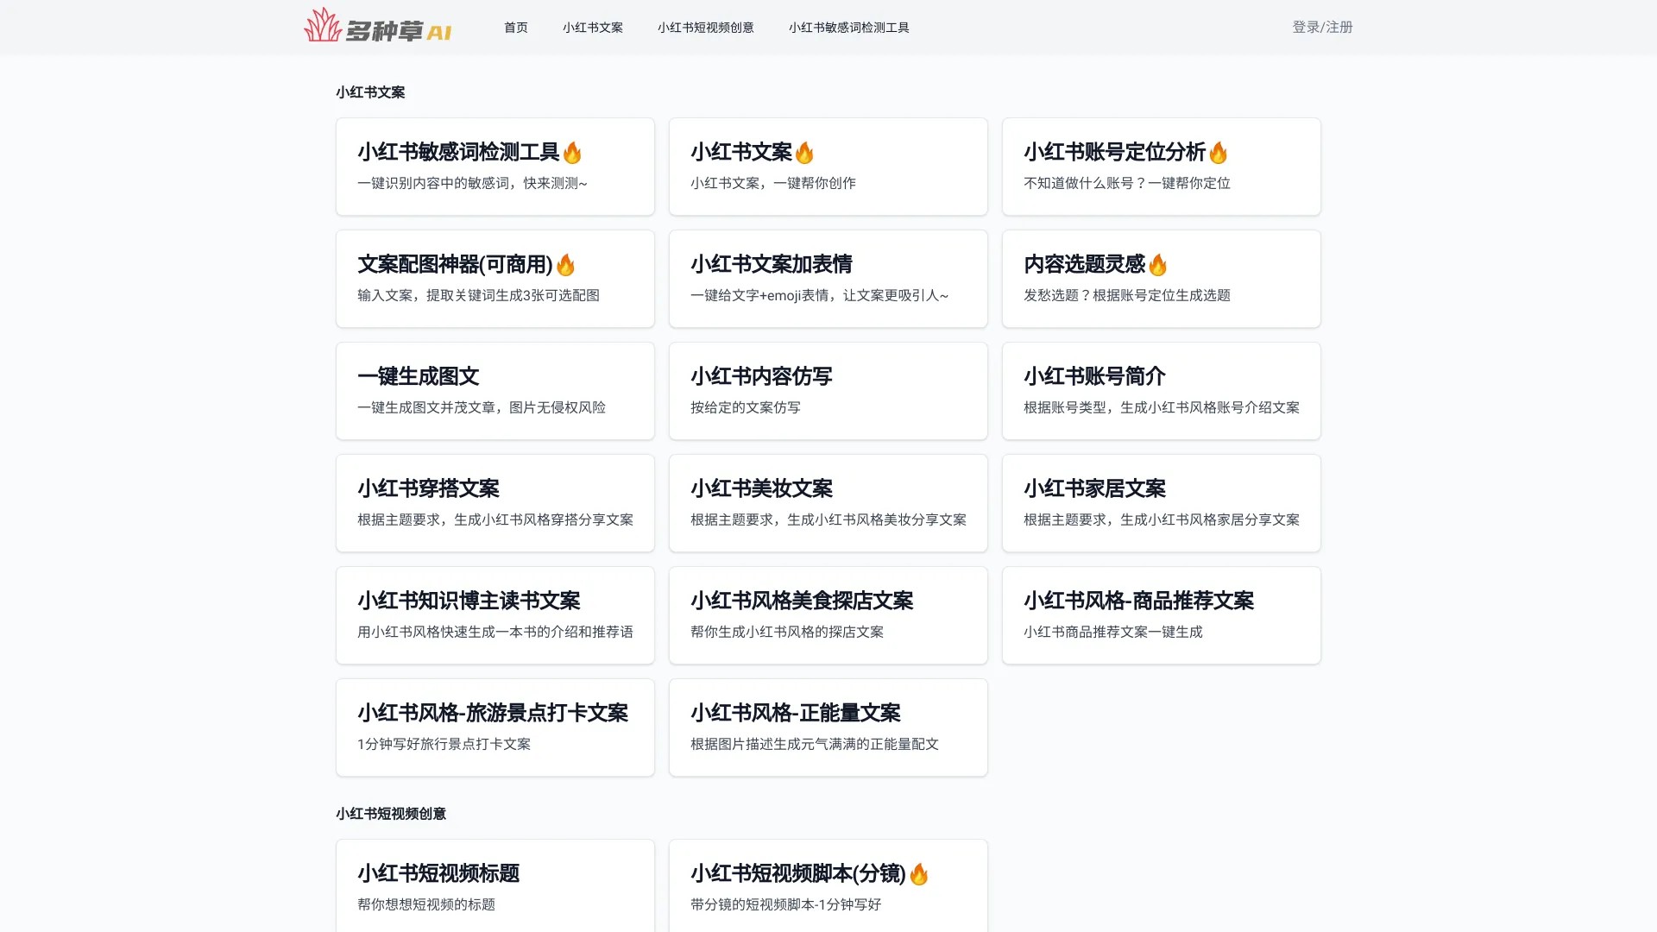The image size is (1657, 932).
Task: Open 小红书风格-旅游景点打卡文案 tool
Action: tap(495, 727)
